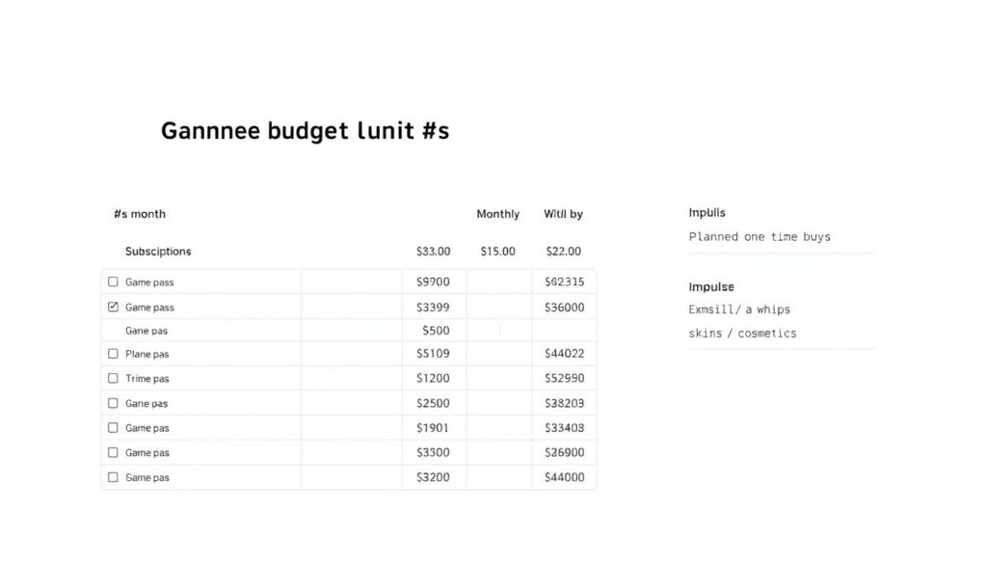Check the Gane pas row checkbox
This screenshot has width=987, height=564.
click(113, 403)
